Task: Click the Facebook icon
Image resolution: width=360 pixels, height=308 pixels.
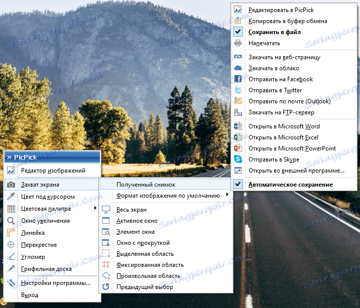Action: click(x=238, y=79)
